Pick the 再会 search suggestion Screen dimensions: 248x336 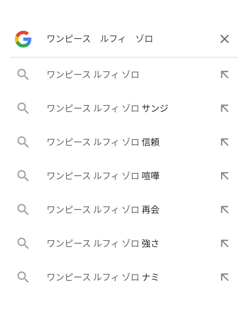click(x=124, y=210)
